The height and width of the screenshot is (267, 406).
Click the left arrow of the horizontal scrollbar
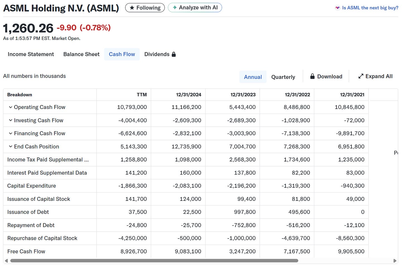(6, 261)
